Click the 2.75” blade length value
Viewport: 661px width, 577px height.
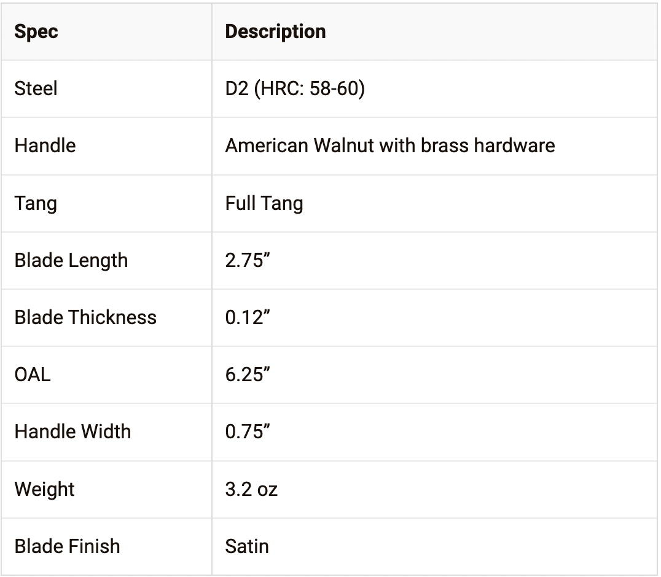[248, 260]
